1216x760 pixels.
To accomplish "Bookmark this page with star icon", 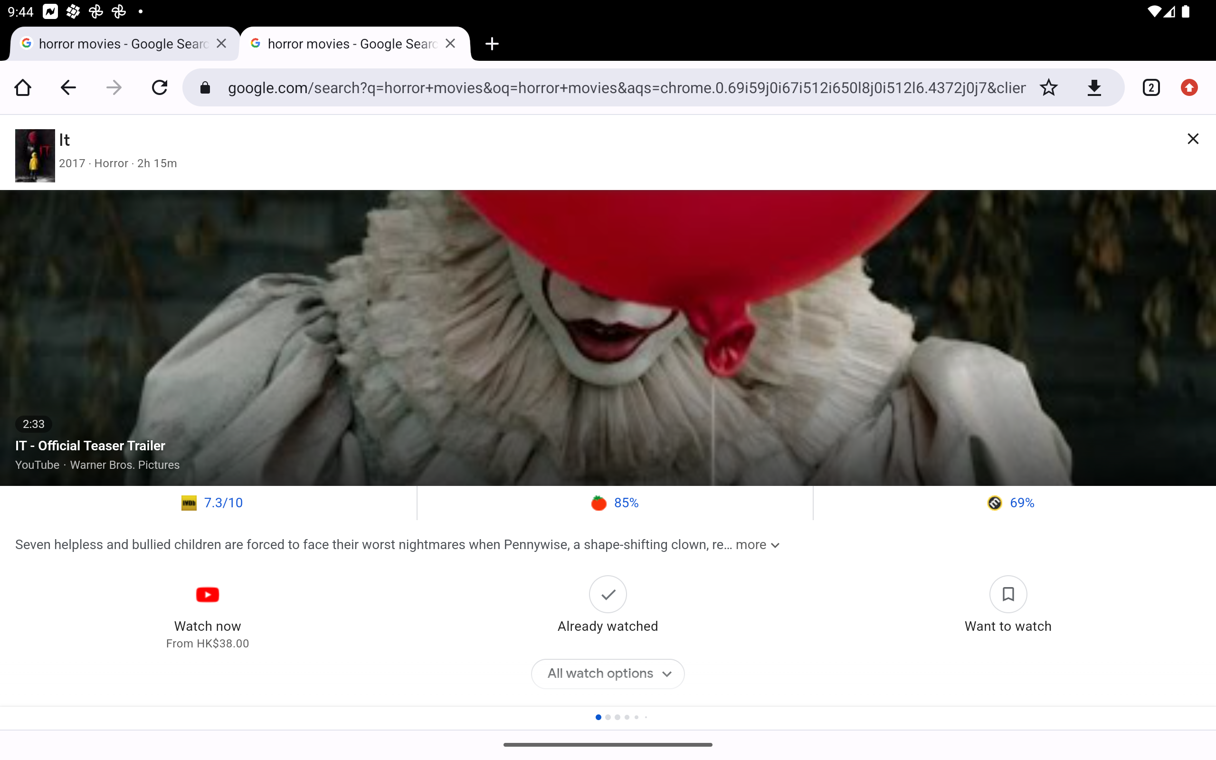I will (x=1049, y=87).
